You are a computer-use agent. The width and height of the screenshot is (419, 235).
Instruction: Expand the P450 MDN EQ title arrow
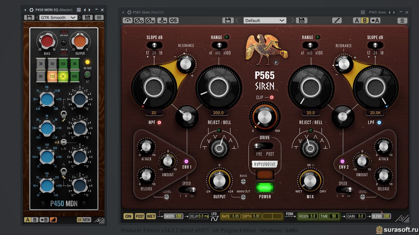26,10
